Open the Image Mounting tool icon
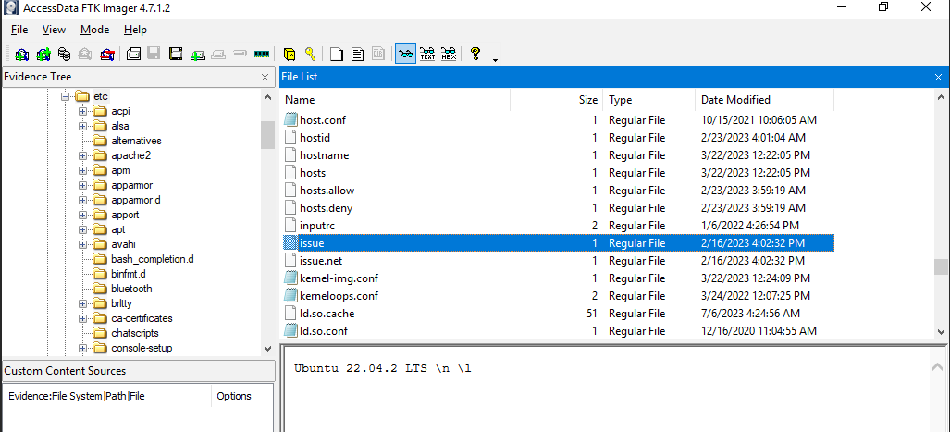The width and height of the screenshot is (950, 432). pos(64,54)
